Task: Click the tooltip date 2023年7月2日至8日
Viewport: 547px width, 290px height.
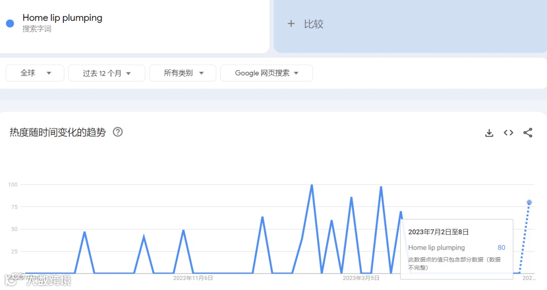Action: coord(439,232)
